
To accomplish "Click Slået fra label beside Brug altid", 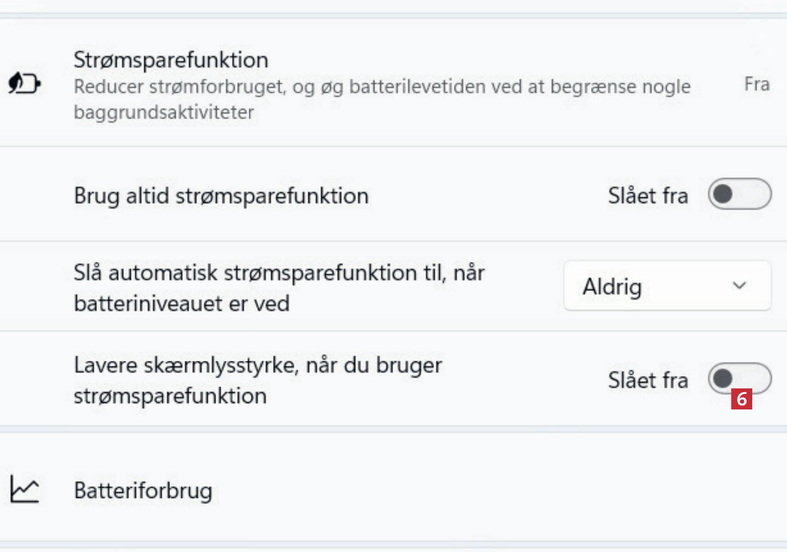I will tap(648, 196).
